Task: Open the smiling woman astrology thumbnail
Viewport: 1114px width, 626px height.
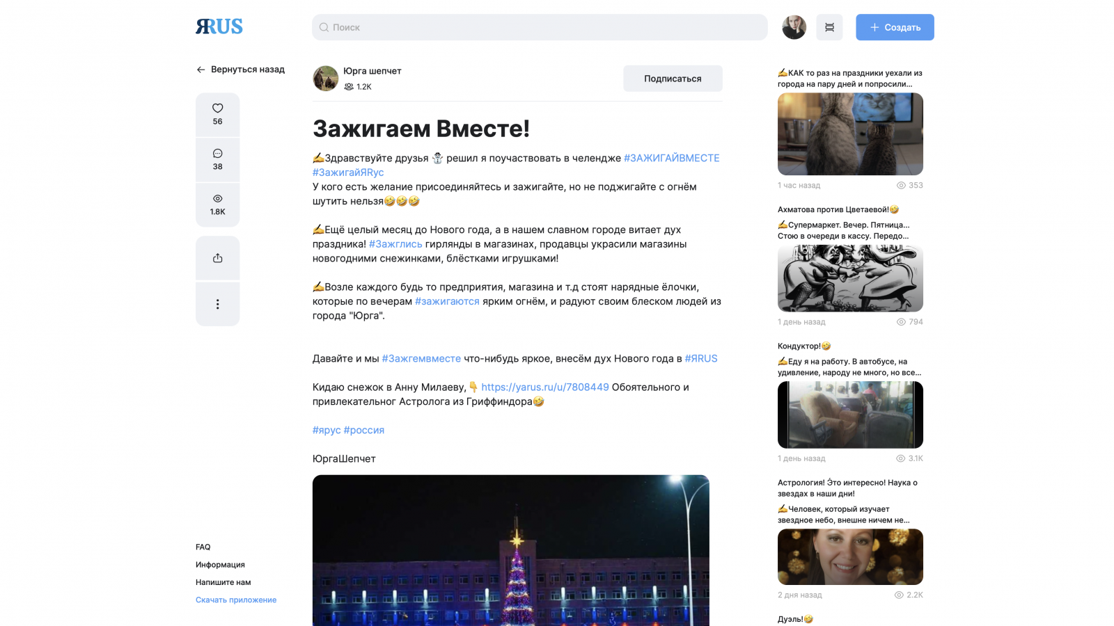Action: (x=850, y=557)
